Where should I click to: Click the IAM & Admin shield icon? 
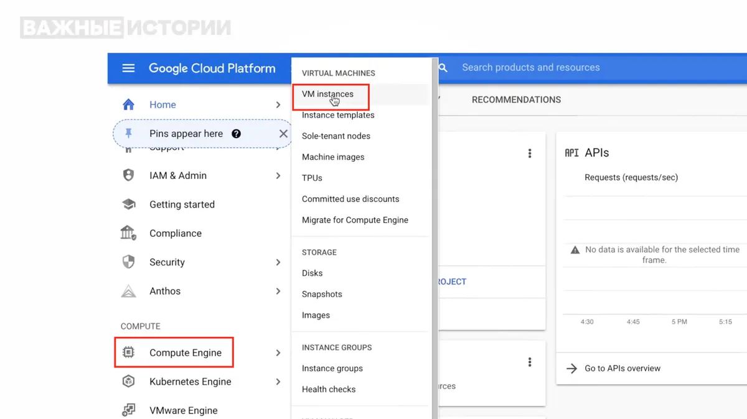coord(128,175)
